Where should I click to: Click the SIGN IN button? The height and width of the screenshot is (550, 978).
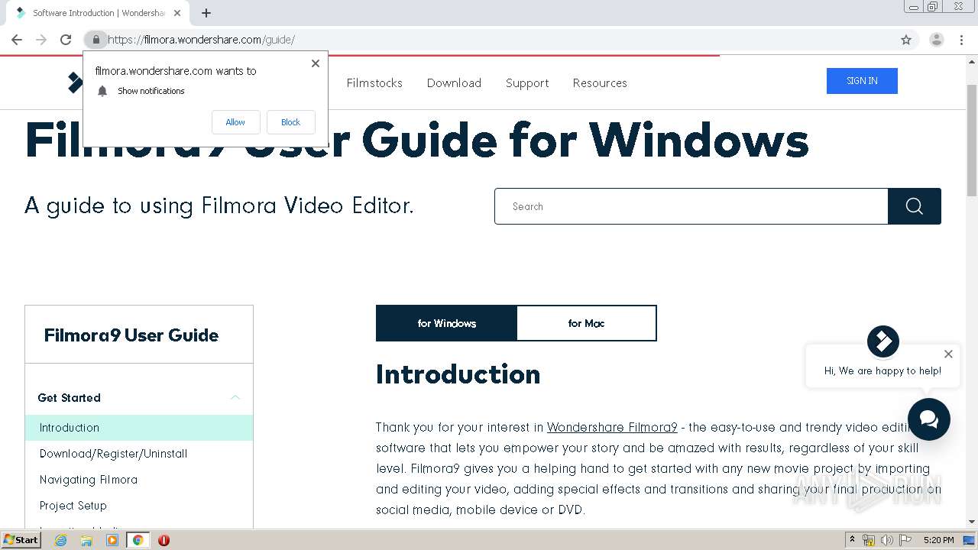click(862, 81)
